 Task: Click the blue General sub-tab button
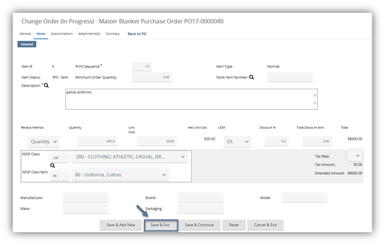tap(27, 44)
